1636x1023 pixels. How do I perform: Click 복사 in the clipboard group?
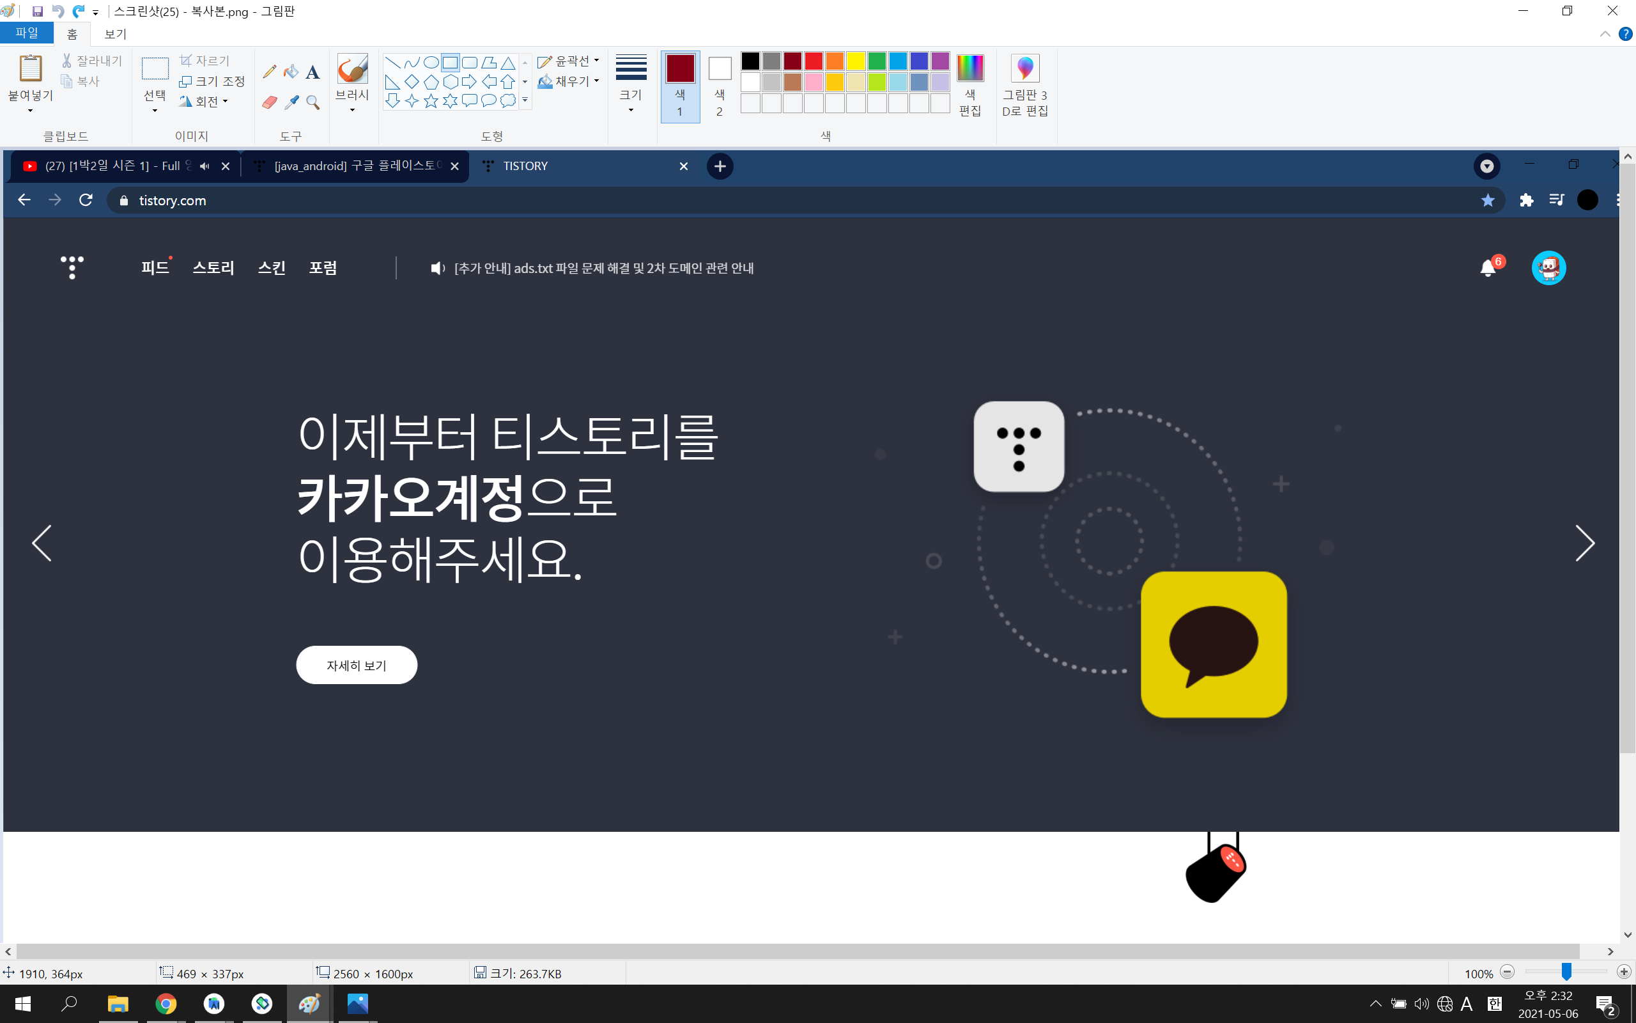tap(81, 81)
